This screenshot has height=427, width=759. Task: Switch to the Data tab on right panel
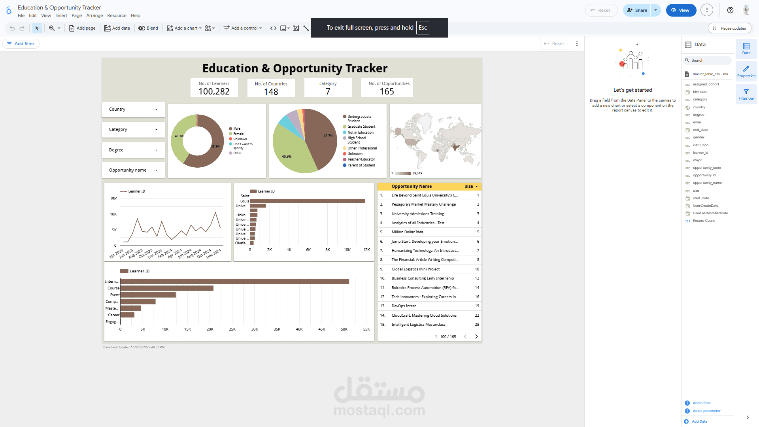pyautogui.click(x=746, y=49)
